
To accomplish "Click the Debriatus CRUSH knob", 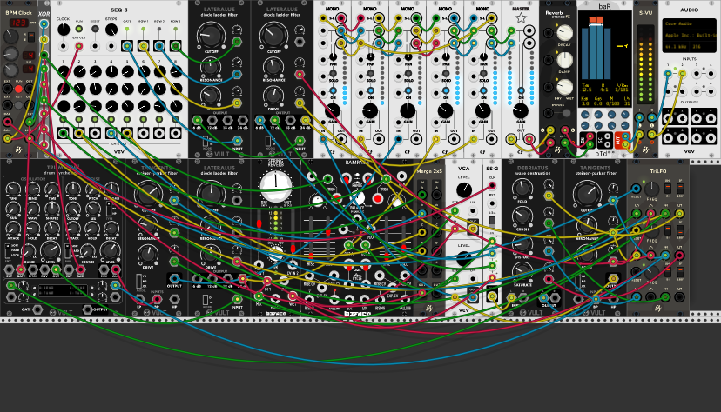I will (522, 216).
